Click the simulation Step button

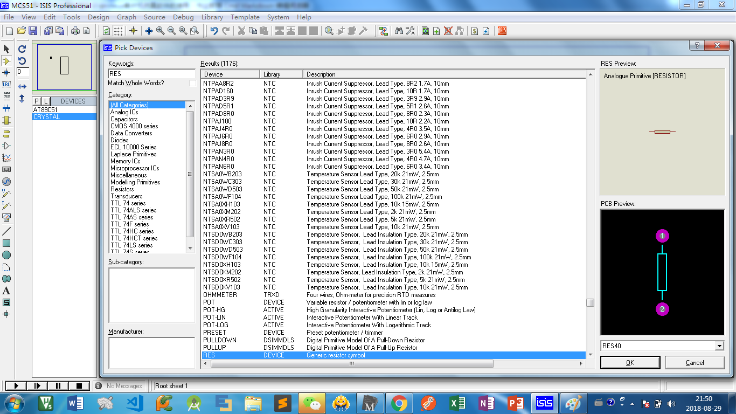37,386
